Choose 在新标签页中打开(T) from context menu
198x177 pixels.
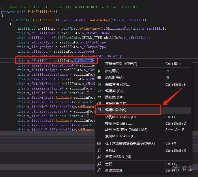coord(121,64)
